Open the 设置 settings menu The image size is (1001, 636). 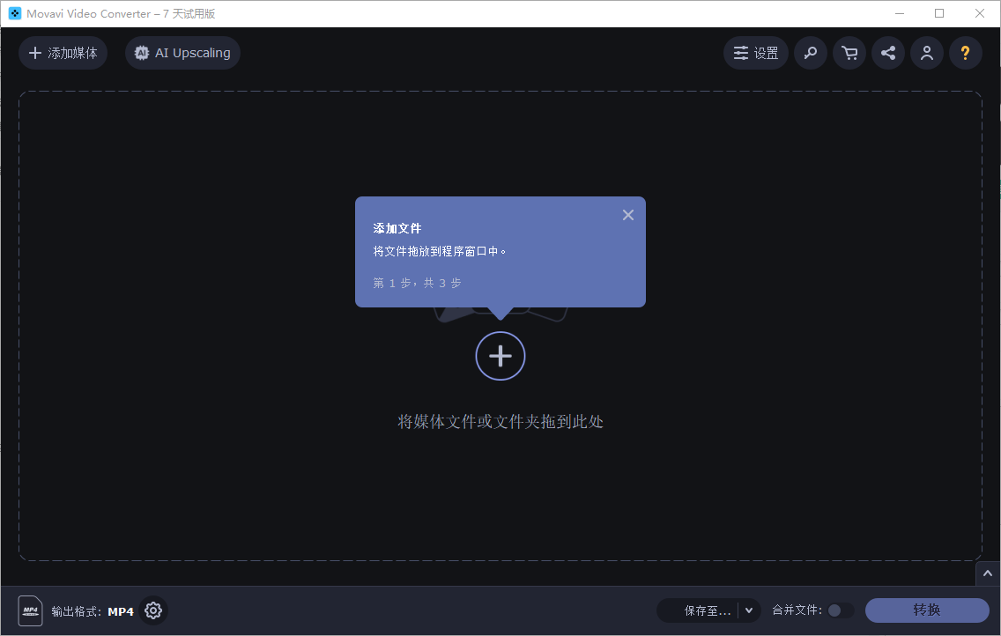[755, 53]
